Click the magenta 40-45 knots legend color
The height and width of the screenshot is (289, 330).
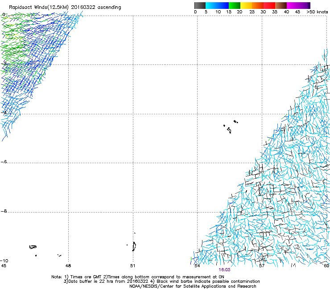293,5
